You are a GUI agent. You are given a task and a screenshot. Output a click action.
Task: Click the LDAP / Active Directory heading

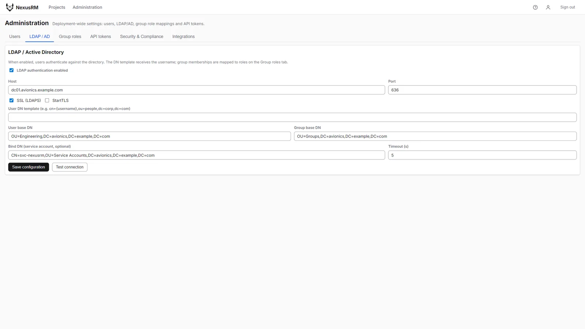coord(36,52)
